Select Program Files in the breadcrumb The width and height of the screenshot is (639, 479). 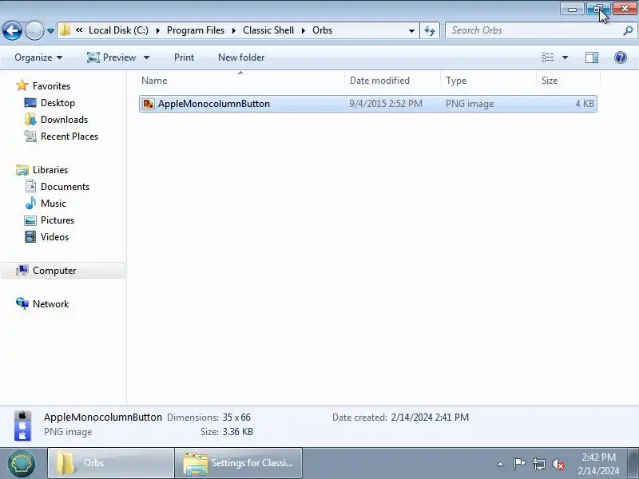(x=196, y=30)
